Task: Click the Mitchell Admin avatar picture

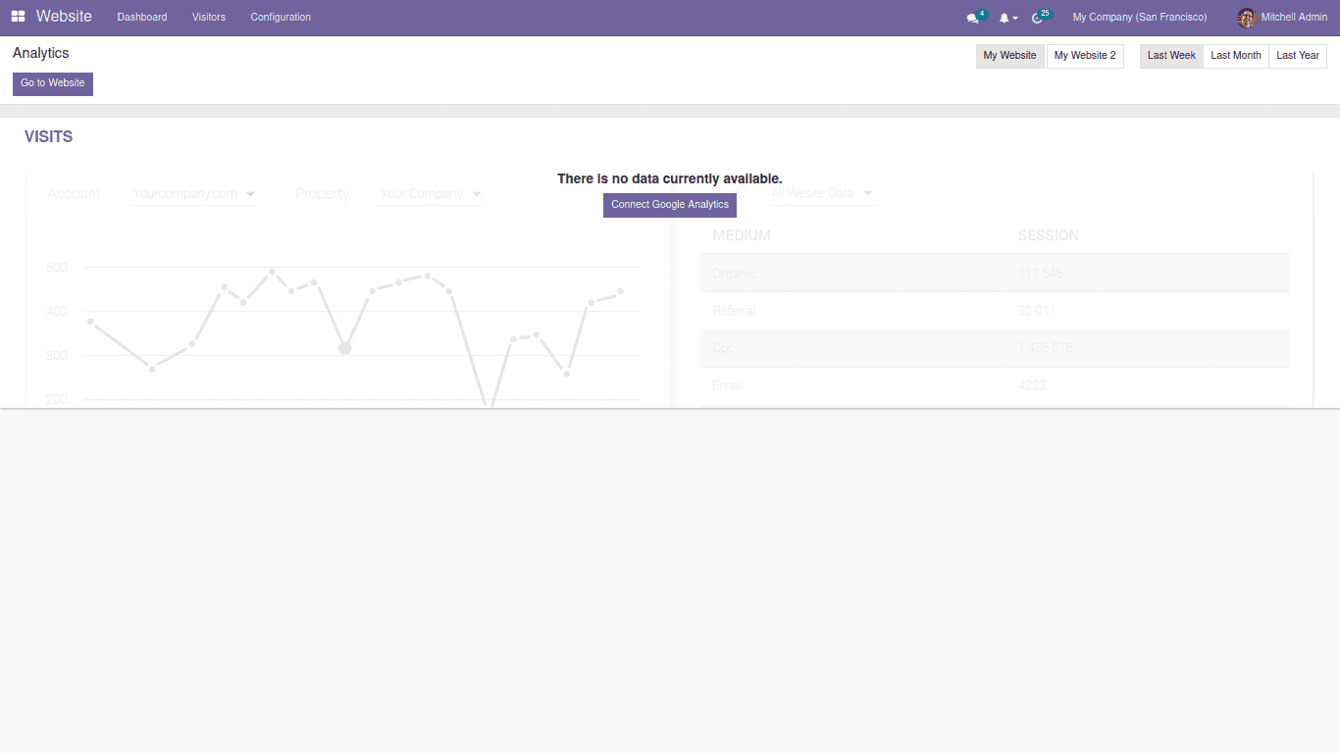Action: pos(1246,18)
